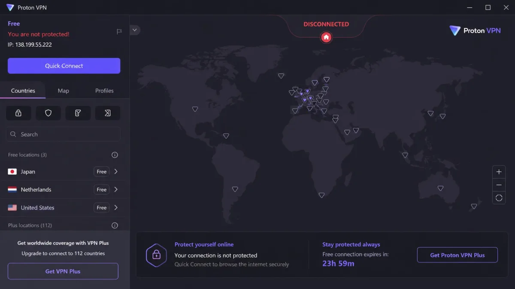This screenshot has width=515, height=289.
Task: Click the report flag icon near status
Action: 119,32
